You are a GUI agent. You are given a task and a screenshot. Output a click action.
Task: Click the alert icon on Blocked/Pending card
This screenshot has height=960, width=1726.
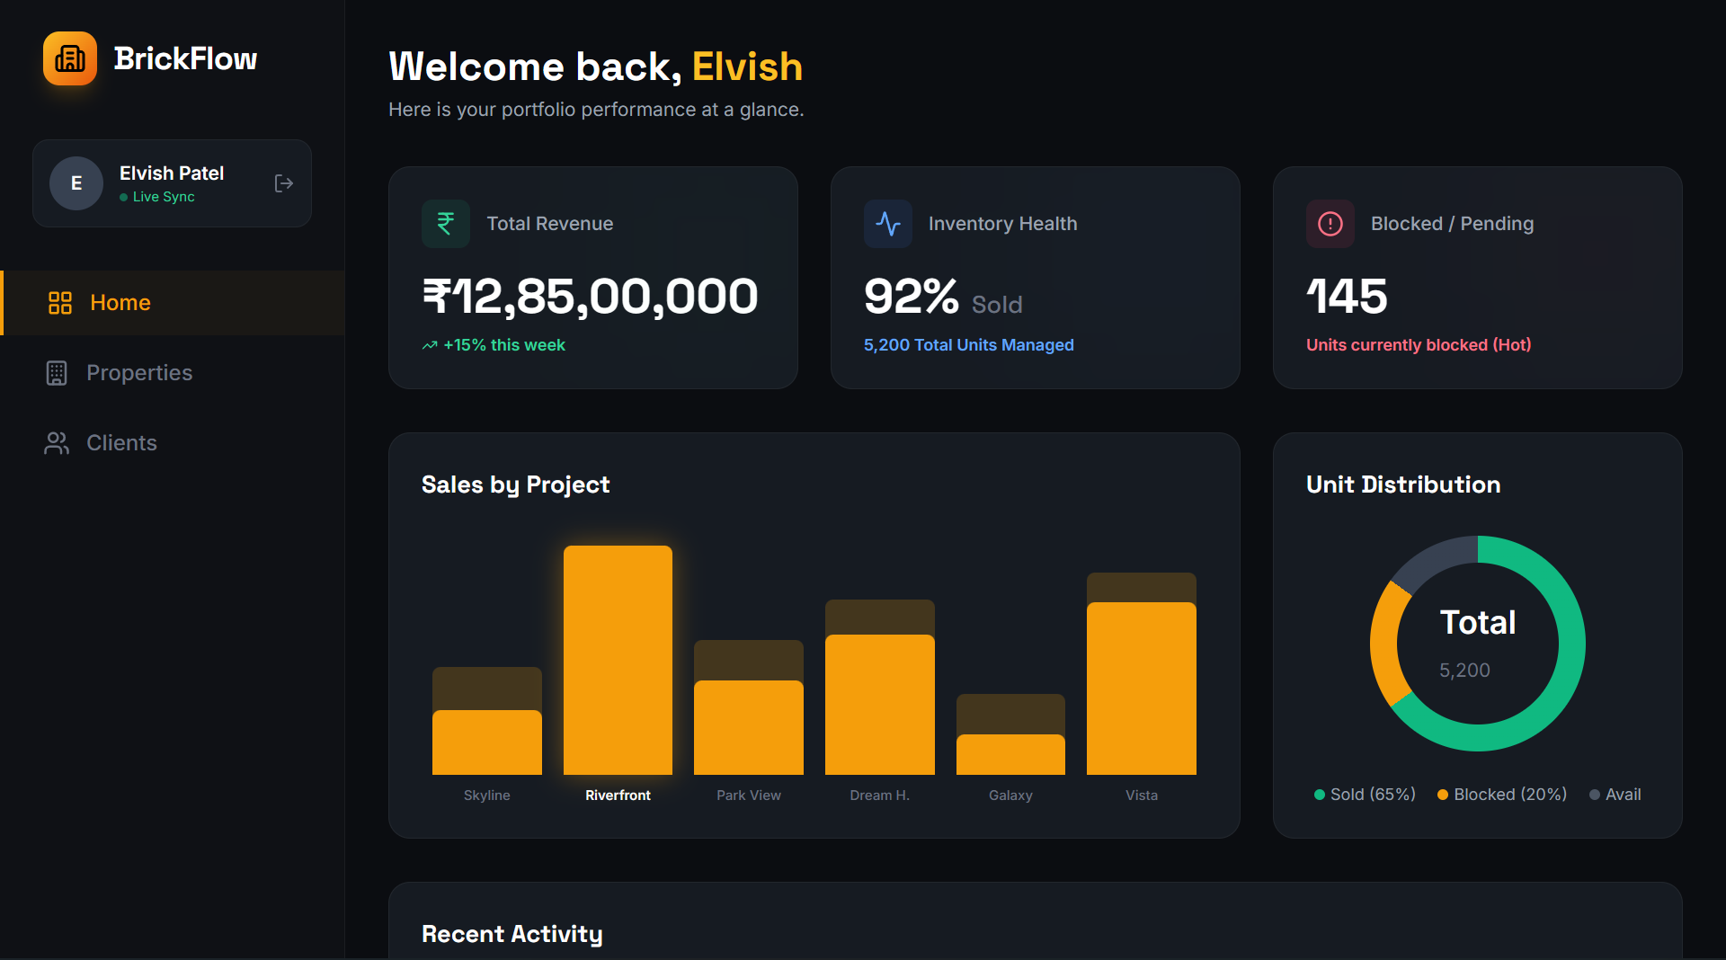[1330, 224]
